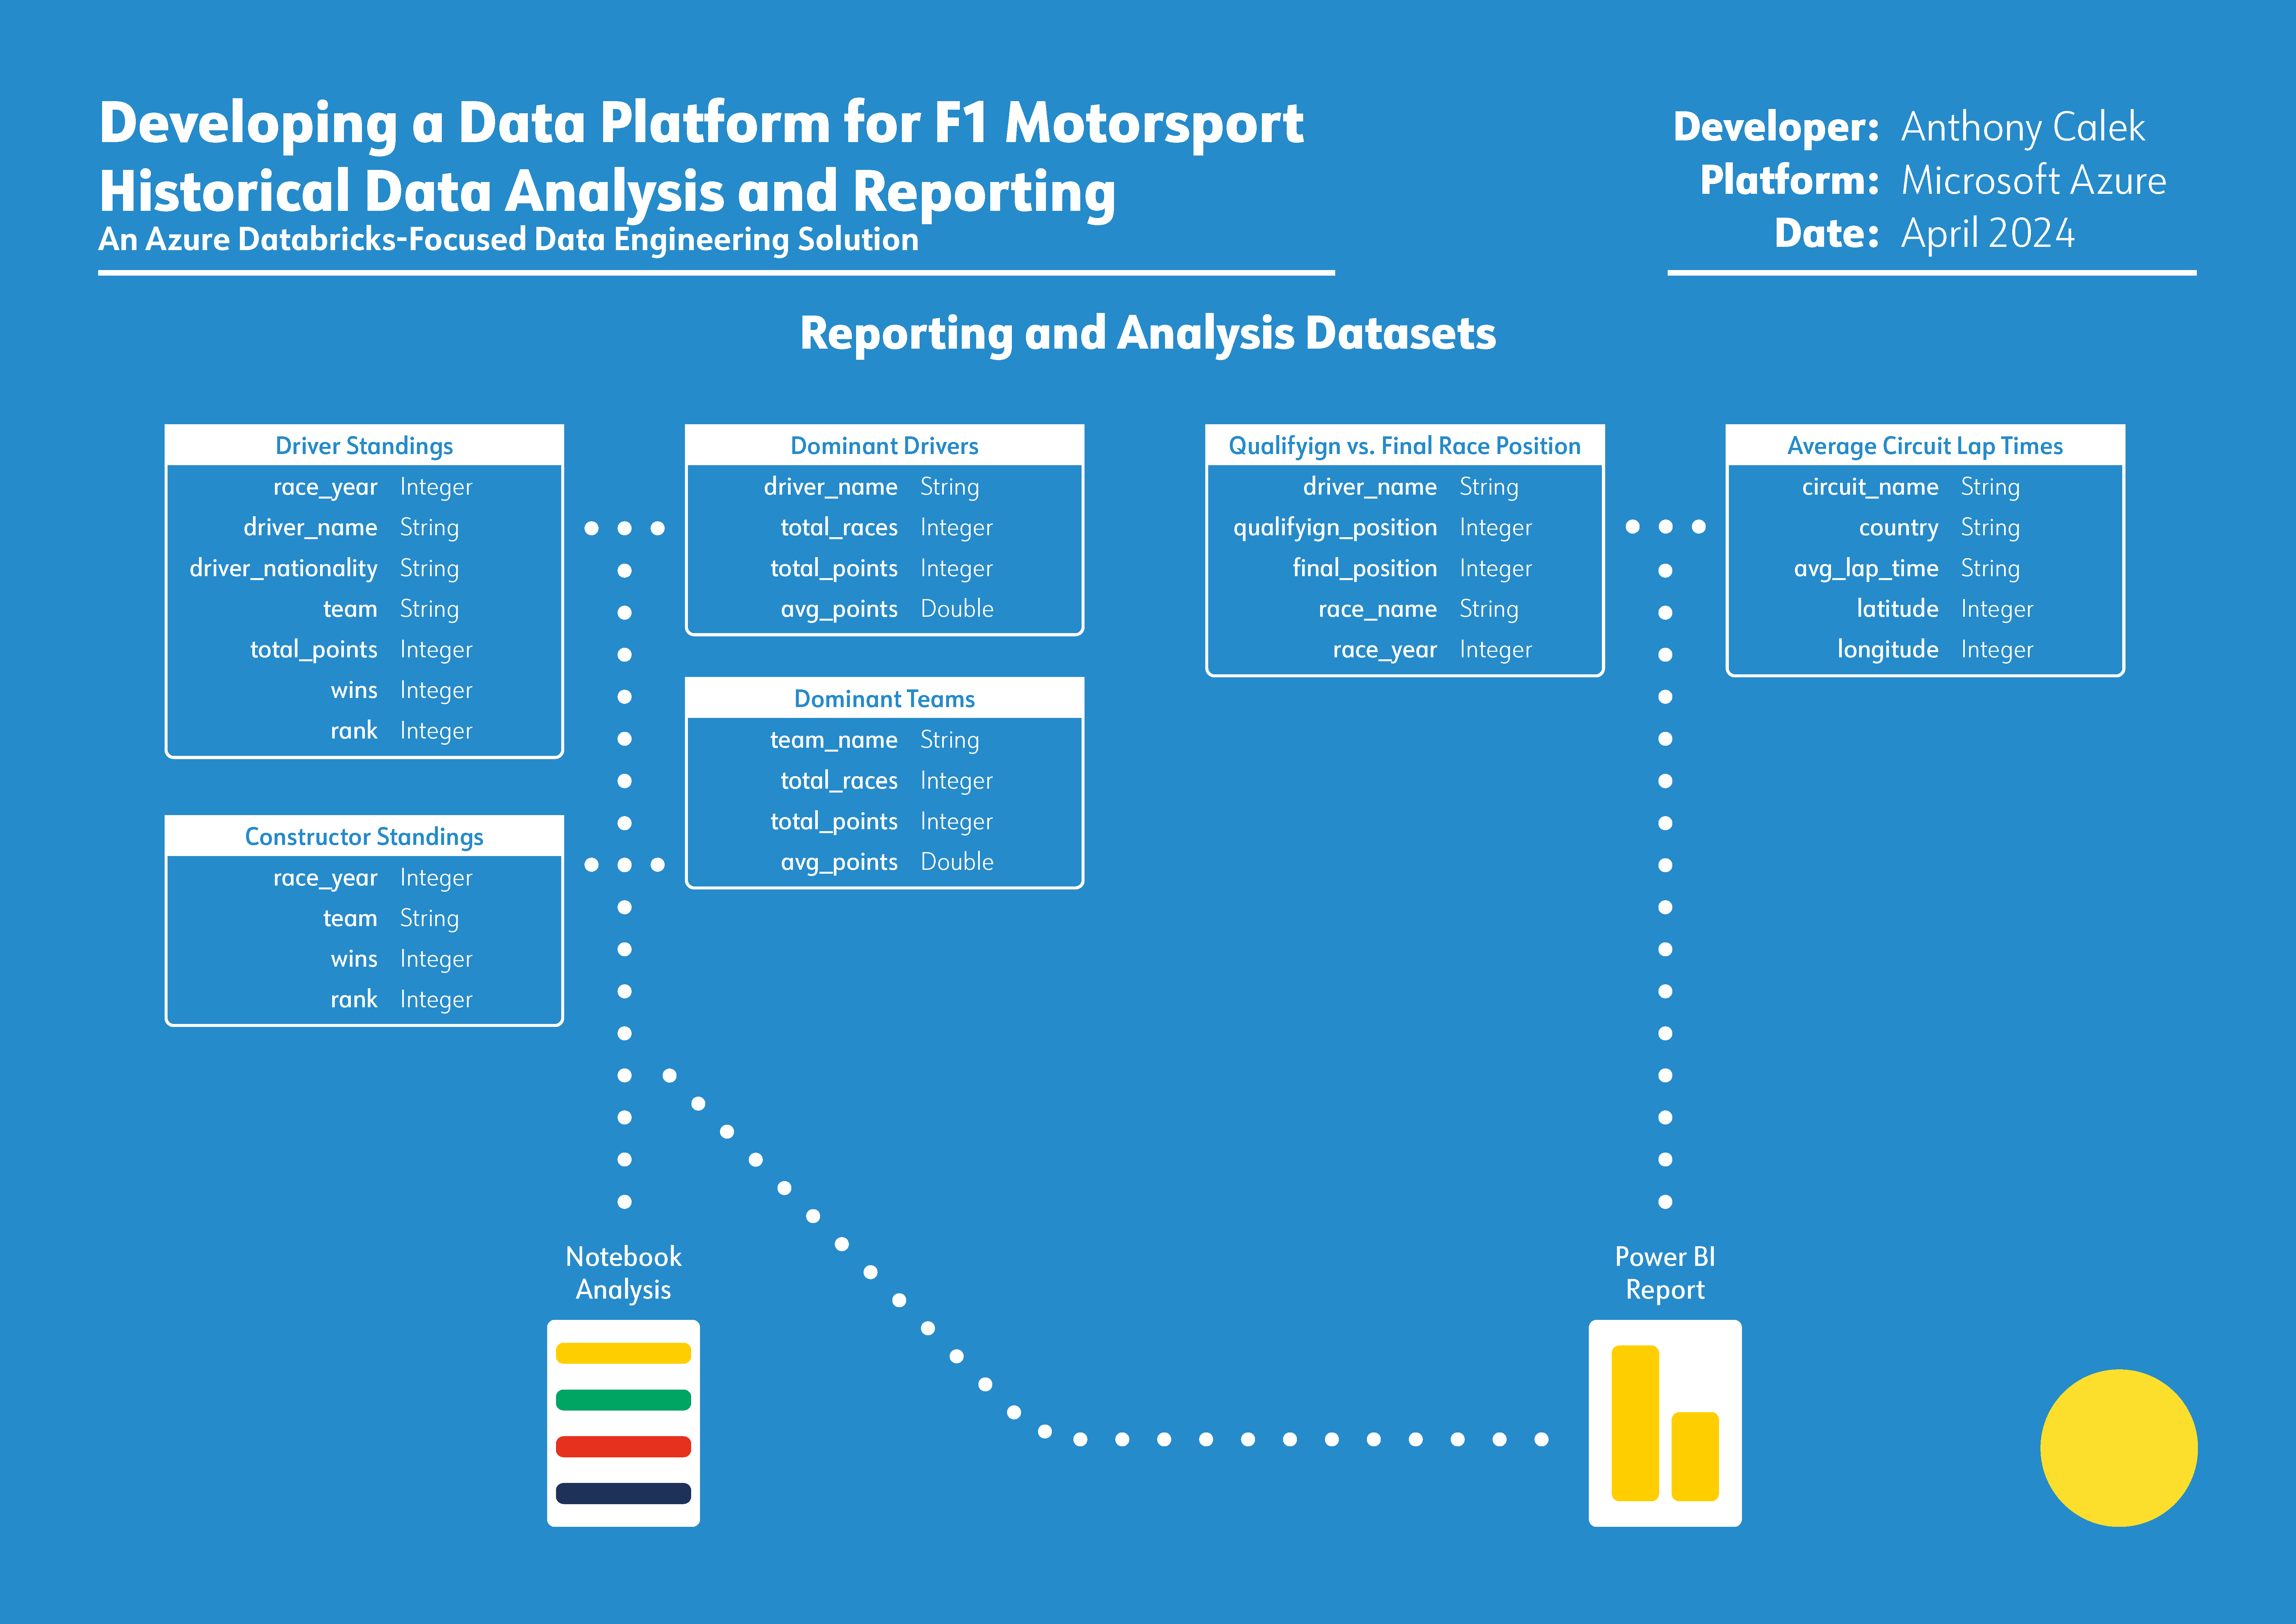Click platform value Microsoft Azure
The height and width of the screenshot is (1624, 2296).
coord(2034,181)
